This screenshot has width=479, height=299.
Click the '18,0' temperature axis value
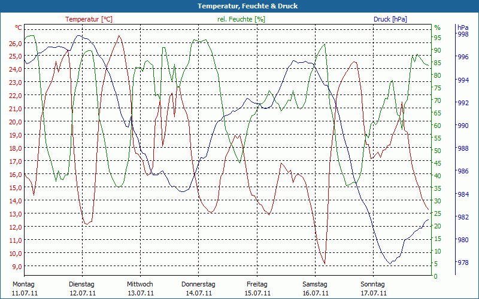pos(16,148)
